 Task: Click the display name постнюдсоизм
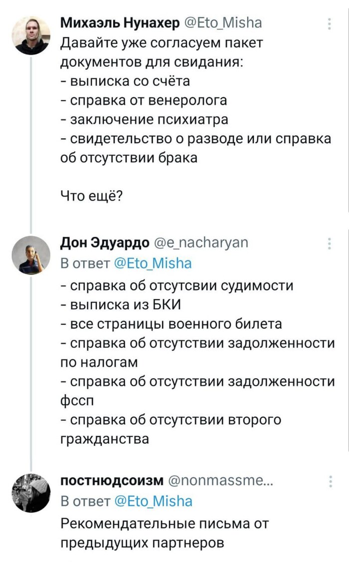tap(112, 481)
